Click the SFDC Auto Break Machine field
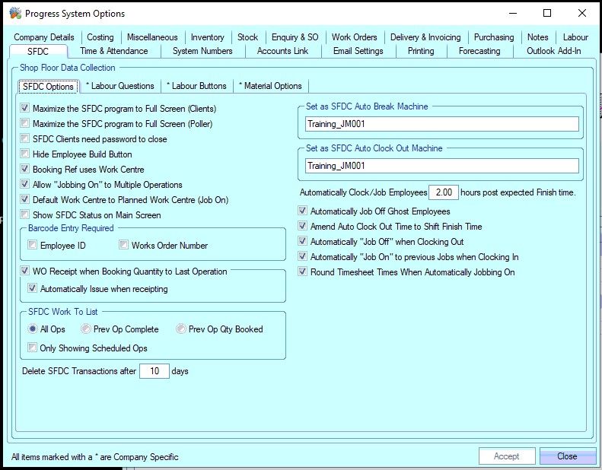This screenshot has width=602, height=470. pos(441,124)
